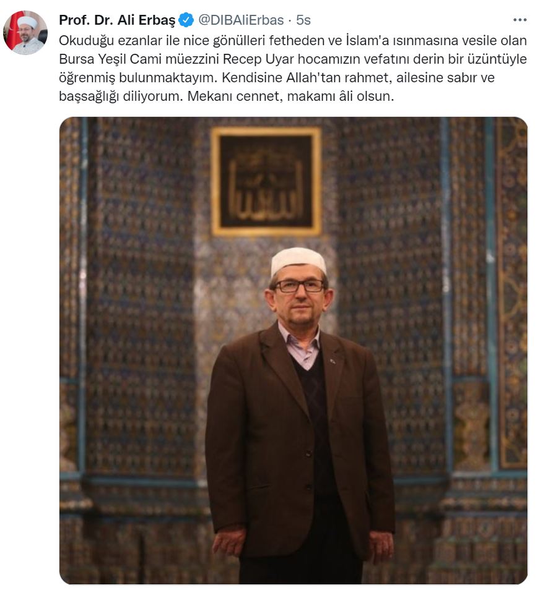This screenshot has width=543, height=590.
Task: Open Ali Erbaş's profile avatar
Action: point(25,33)
